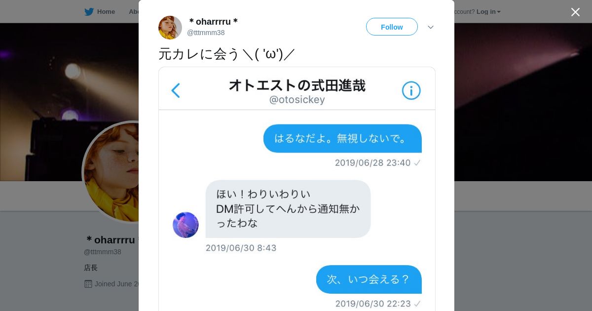
Task: Click the blue message bubble はるなだよ
Action: coord(342,138)
